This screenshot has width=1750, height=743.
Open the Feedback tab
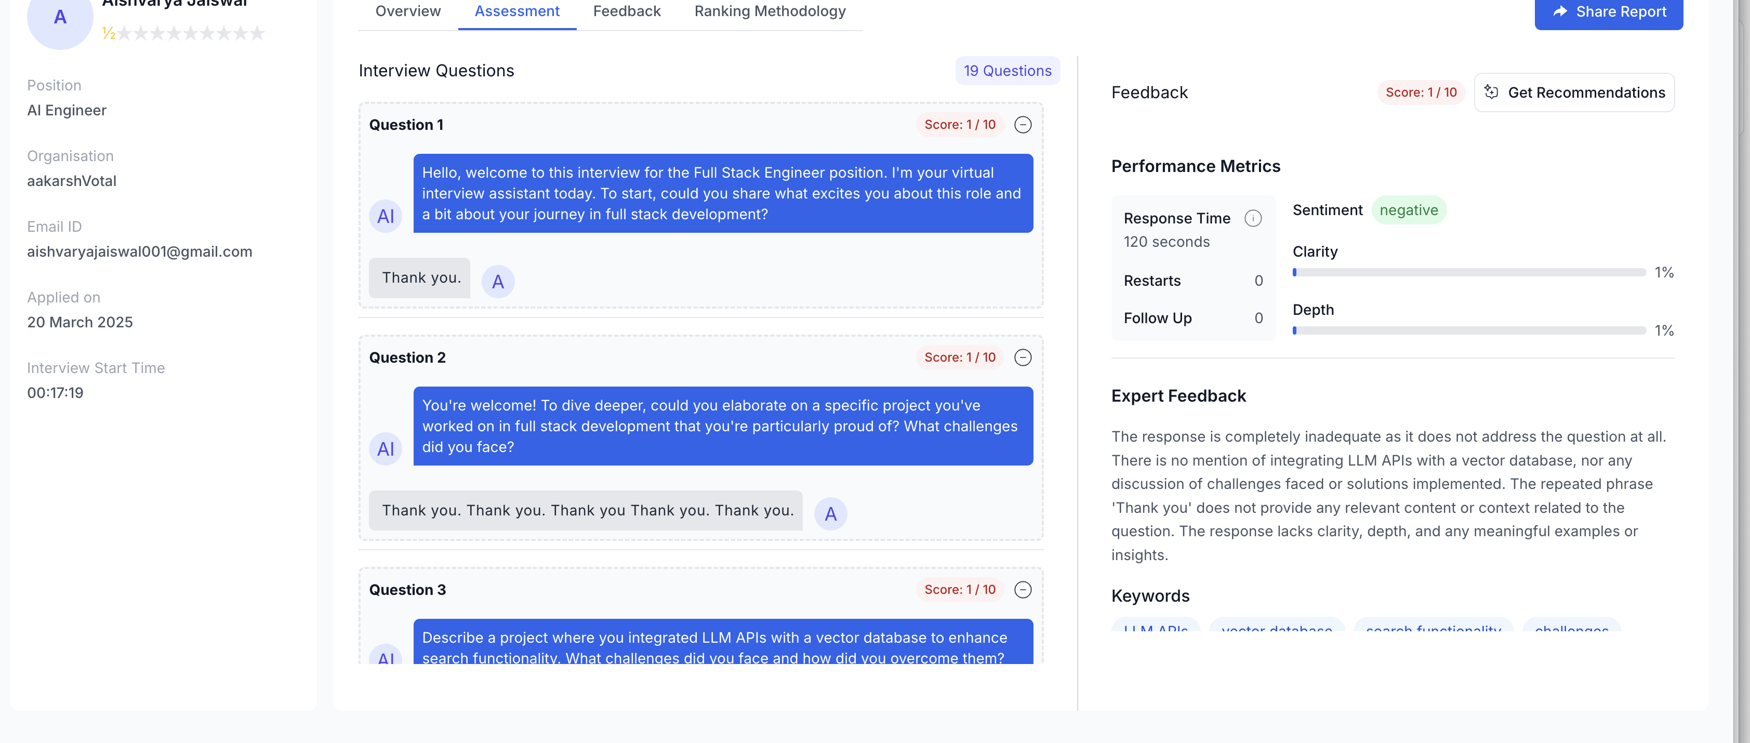[626, 11]
